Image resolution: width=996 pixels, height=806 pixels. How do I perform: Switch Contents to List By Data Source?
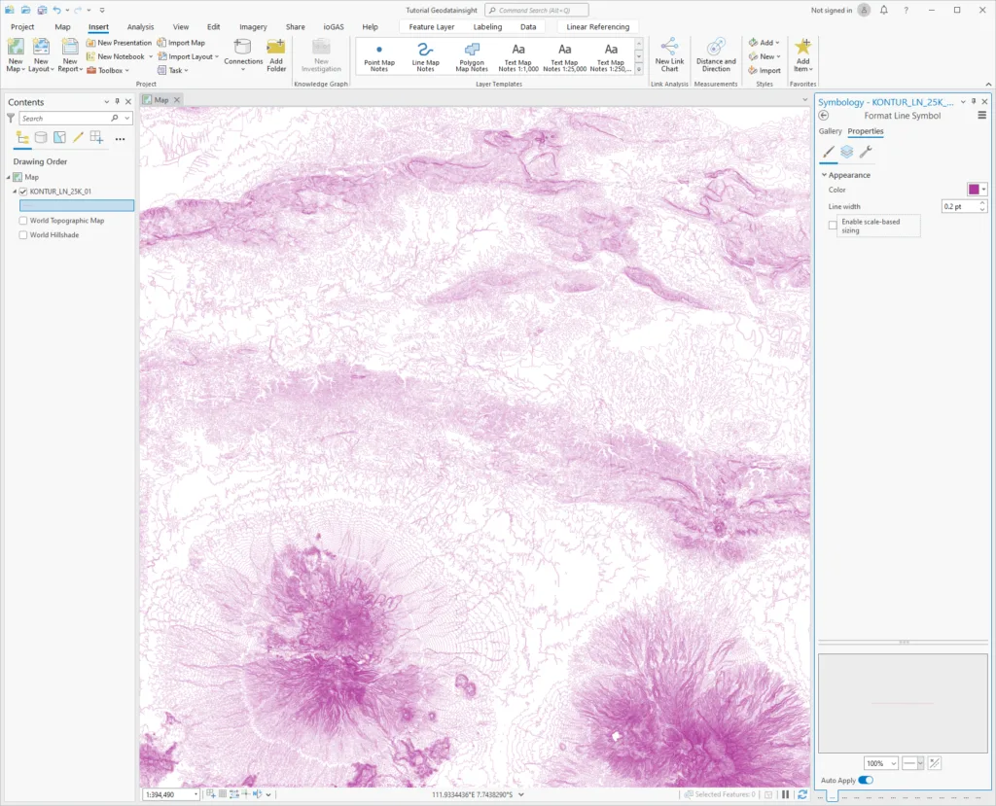click(41, 138)
